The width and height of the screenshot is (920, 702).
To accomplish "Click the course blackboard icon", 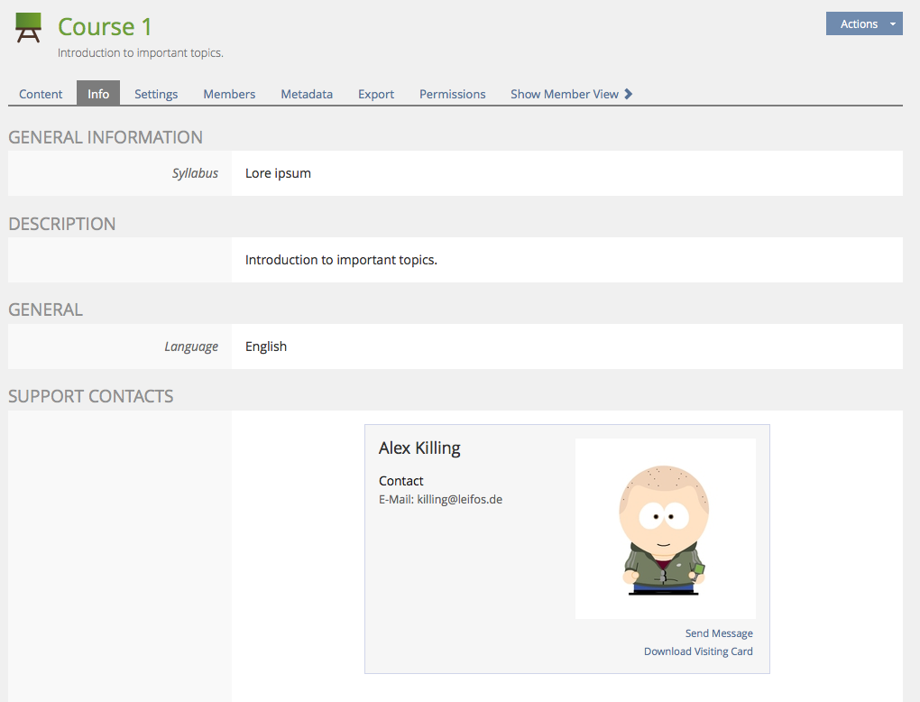I will click(29, 28).
